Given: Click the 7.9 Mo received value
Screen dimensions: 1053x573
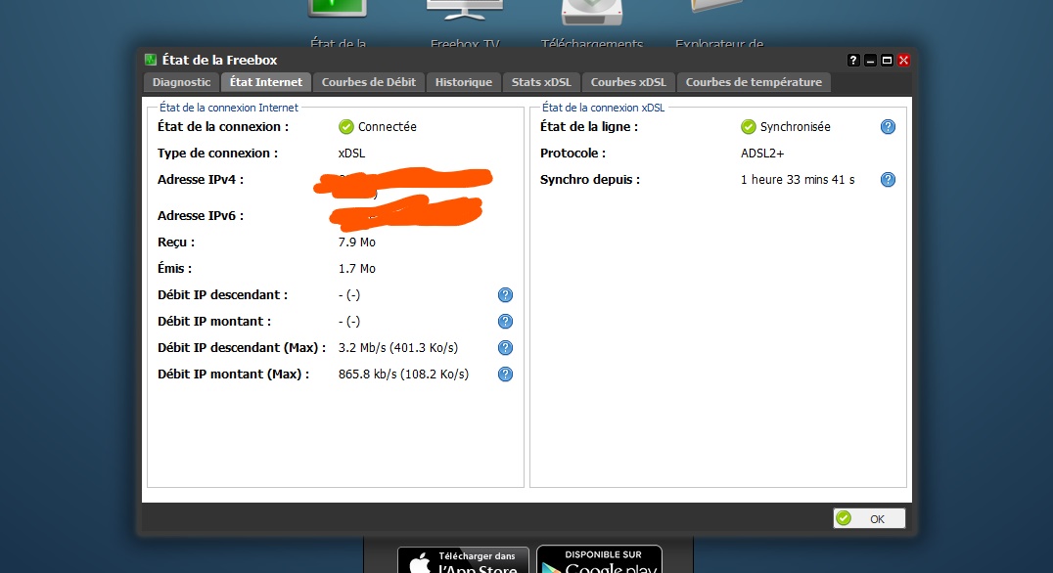Looking at the screenshot, I should click(x=356, y=242).
